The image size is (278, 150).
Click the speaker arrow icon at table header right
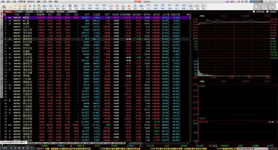coord(188,14)
